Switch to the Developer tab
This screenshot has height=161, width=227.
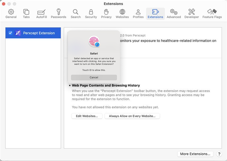click(192, 14)
